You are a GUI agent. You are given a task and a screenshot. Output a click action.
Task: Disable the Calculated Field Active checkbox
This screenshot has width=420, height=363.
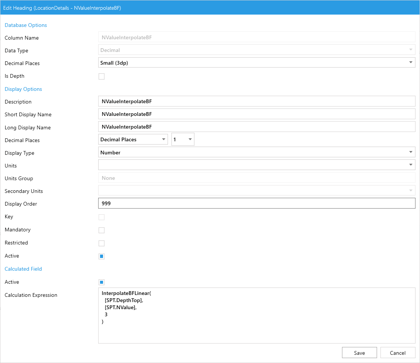102,282
